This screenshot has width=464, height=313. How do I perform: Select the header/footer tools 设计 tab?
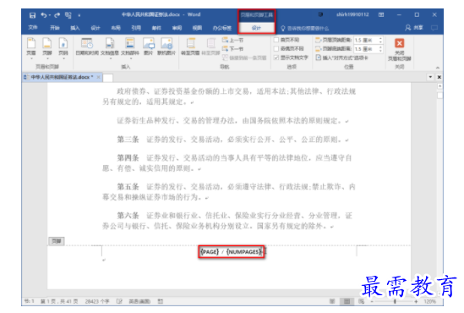[x=256, y=28]
